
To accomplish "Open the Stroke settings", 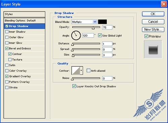I will tap(13, 87).
